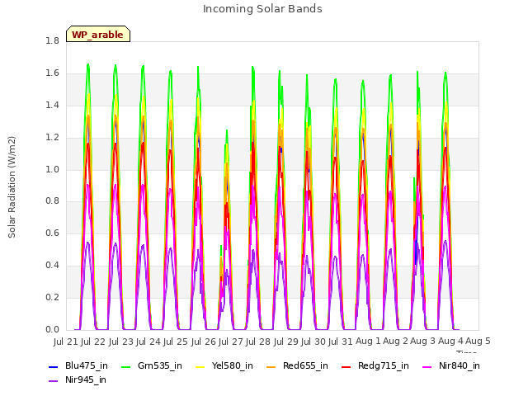The width and height of the screenshot is (528, 396).
Task: Click the 0.4 y-axis tick value
Action: coord(53,266)
